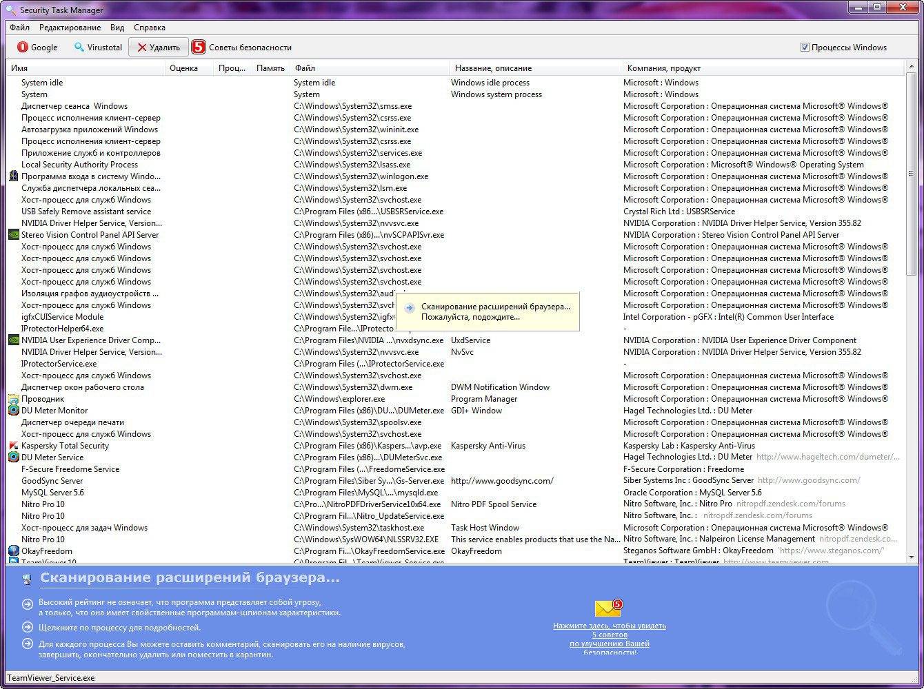The image size is (924, 689).
Task: Click the Task Host Window description
Action: pos(485,528)
